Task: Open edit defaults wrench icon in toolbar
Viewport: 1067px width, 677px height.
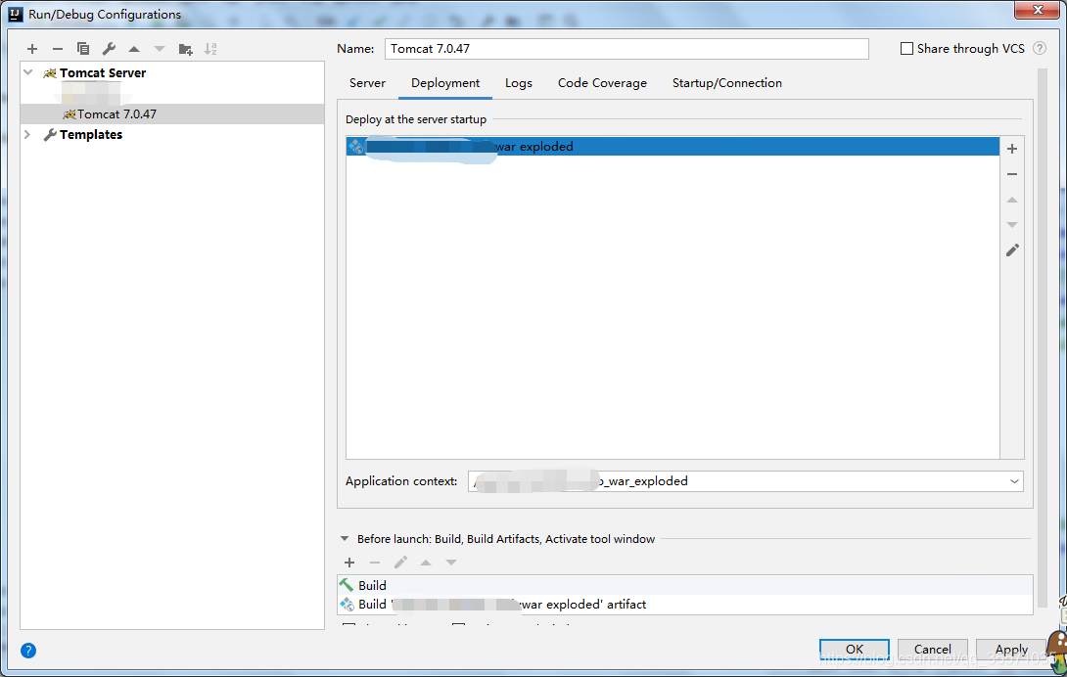Action: [109, 49]
